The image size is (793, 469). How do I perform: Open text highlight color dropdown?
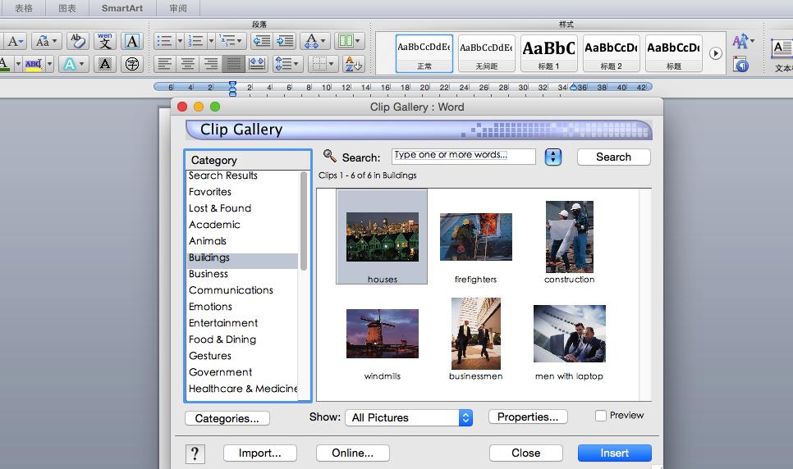[49, 64]
